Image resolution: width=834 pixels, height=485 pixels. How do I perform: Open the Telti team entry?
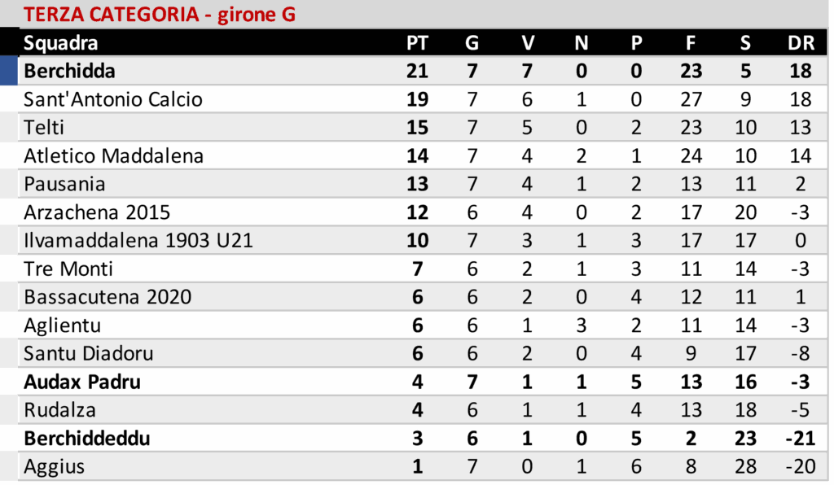pyautogui.click(x=44, y=128)
